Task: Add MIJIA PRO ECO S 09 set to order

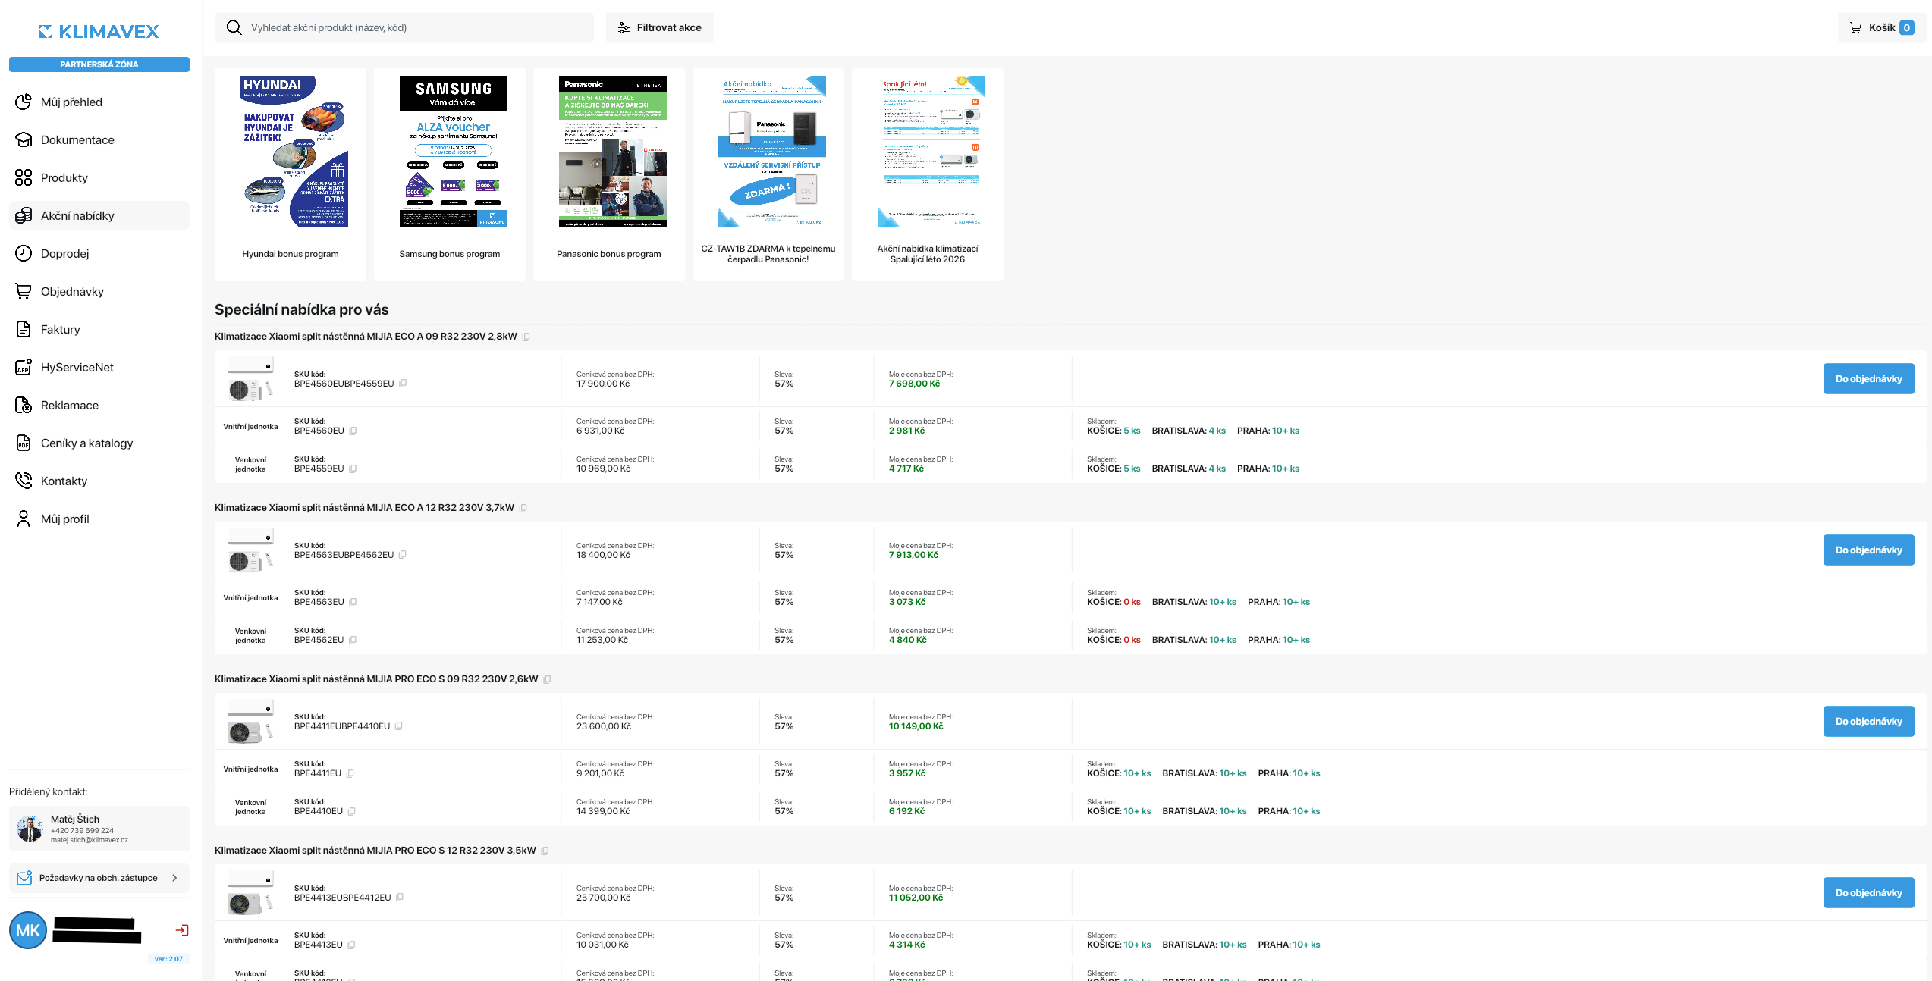Action: [x=1868, y=721]
